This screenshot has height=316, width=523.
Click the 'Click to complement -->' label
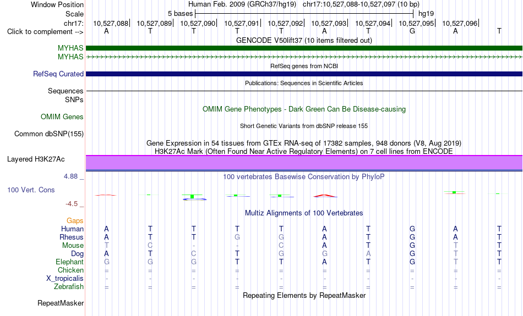click(x=45, y=32)
